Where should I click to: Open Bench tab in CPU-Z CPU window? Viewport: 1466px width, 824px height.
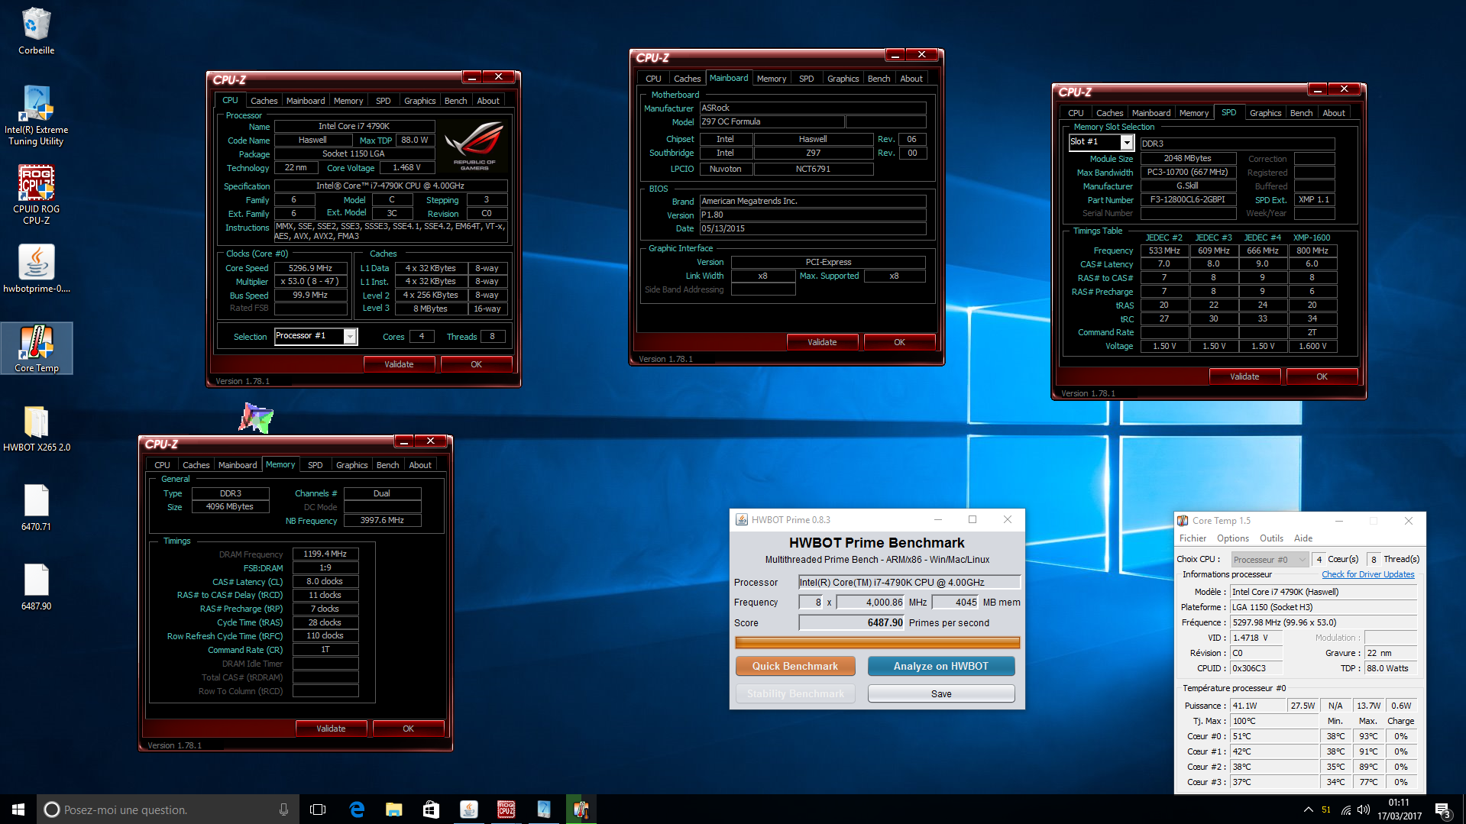click(x=455, y=101)
